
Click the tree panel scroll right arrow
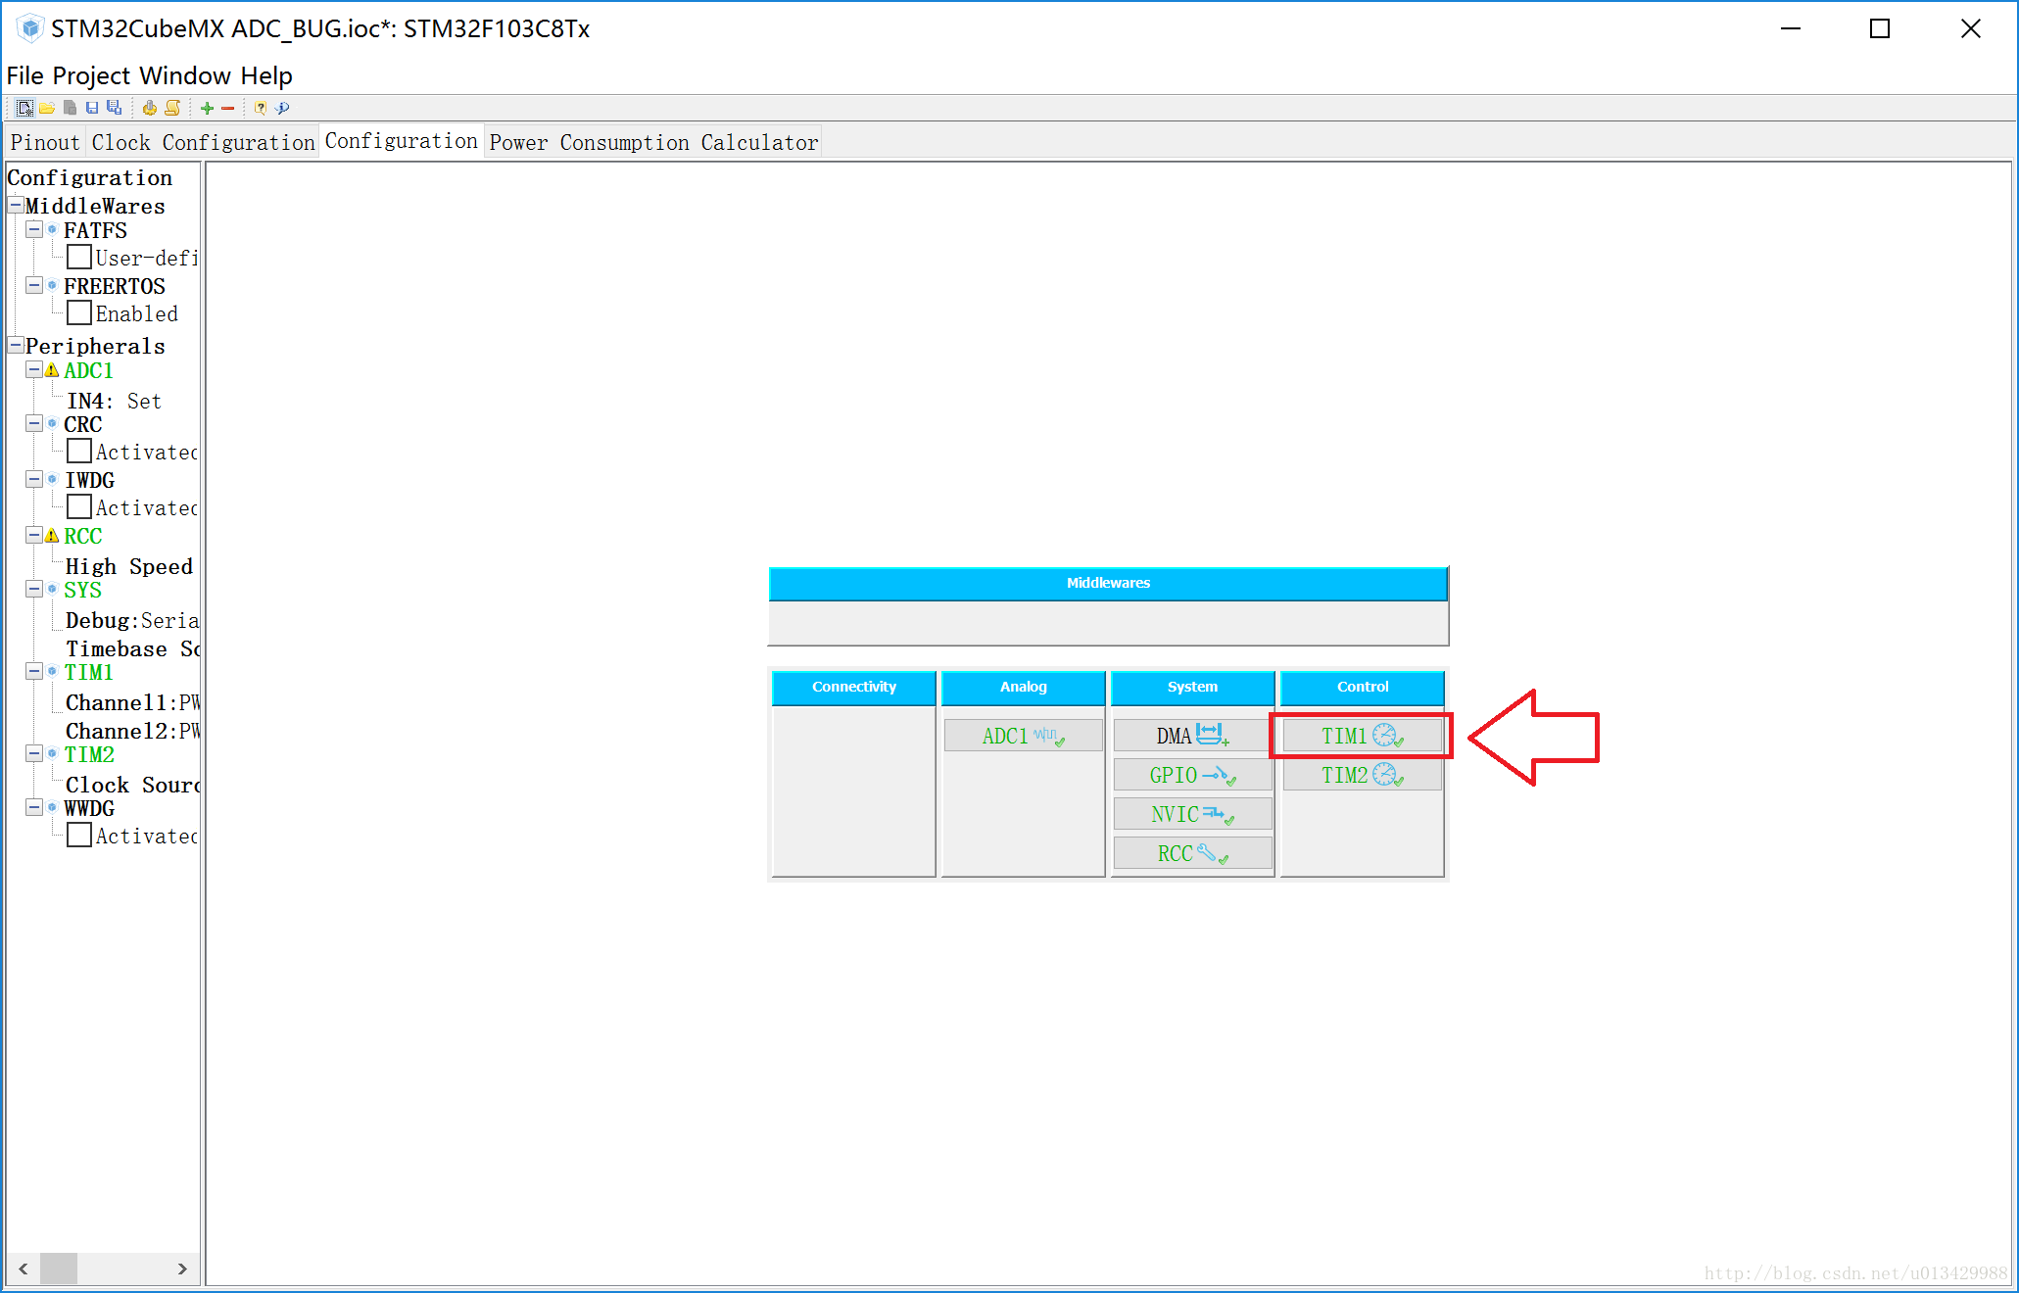click(182, 1269)
